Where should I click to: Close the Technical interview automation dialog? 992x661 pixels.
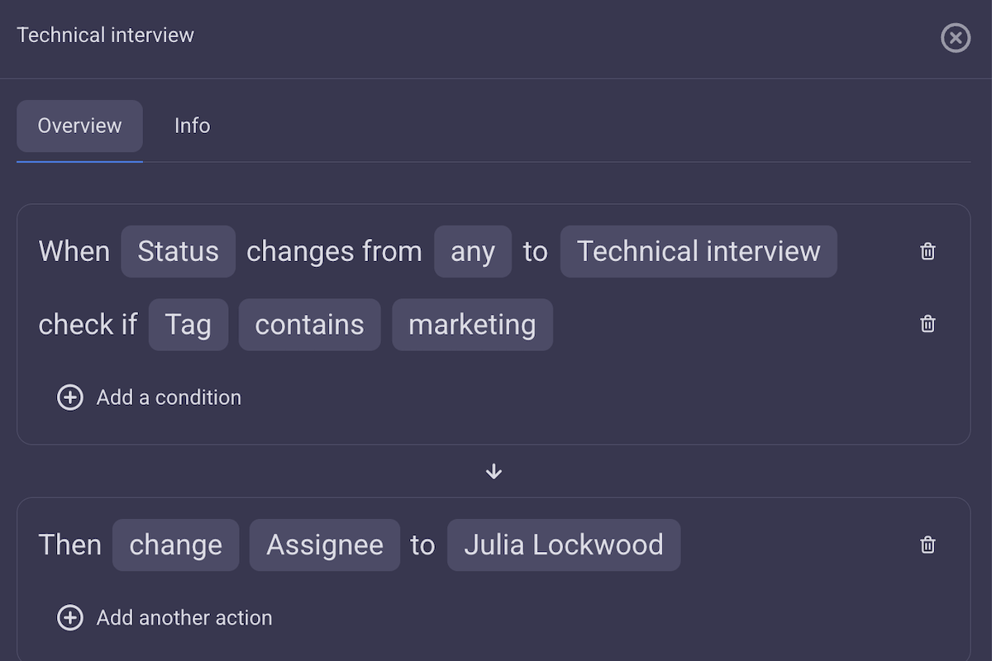956,38
